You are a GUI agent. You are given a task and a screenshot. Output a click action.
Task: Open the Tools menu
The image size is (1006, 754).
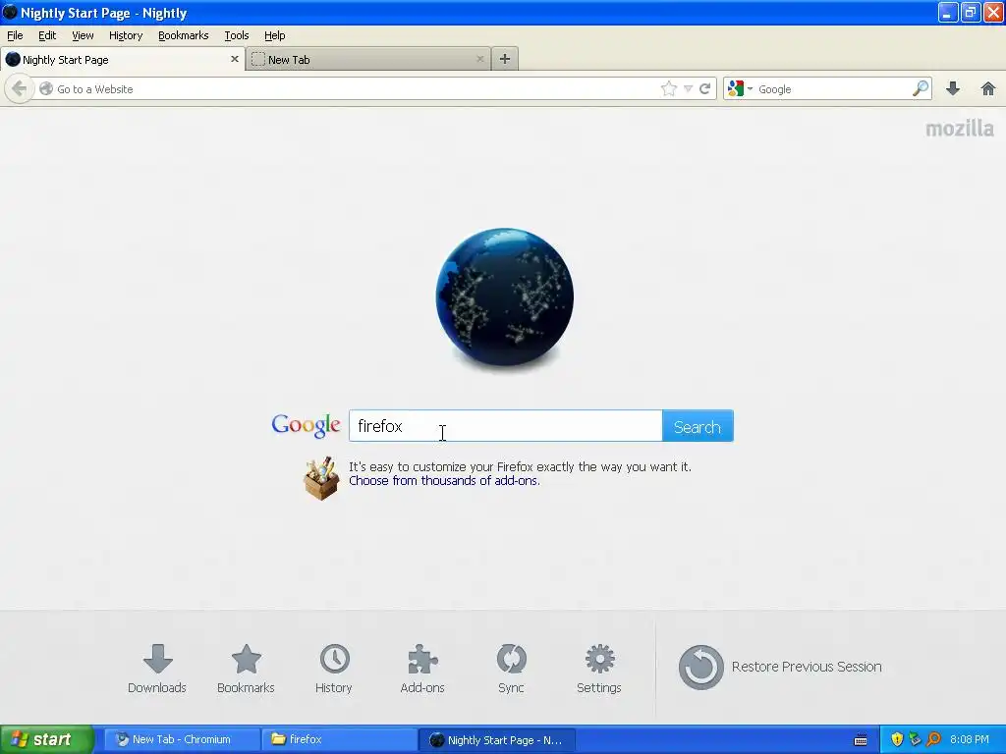tap(237, 35)
